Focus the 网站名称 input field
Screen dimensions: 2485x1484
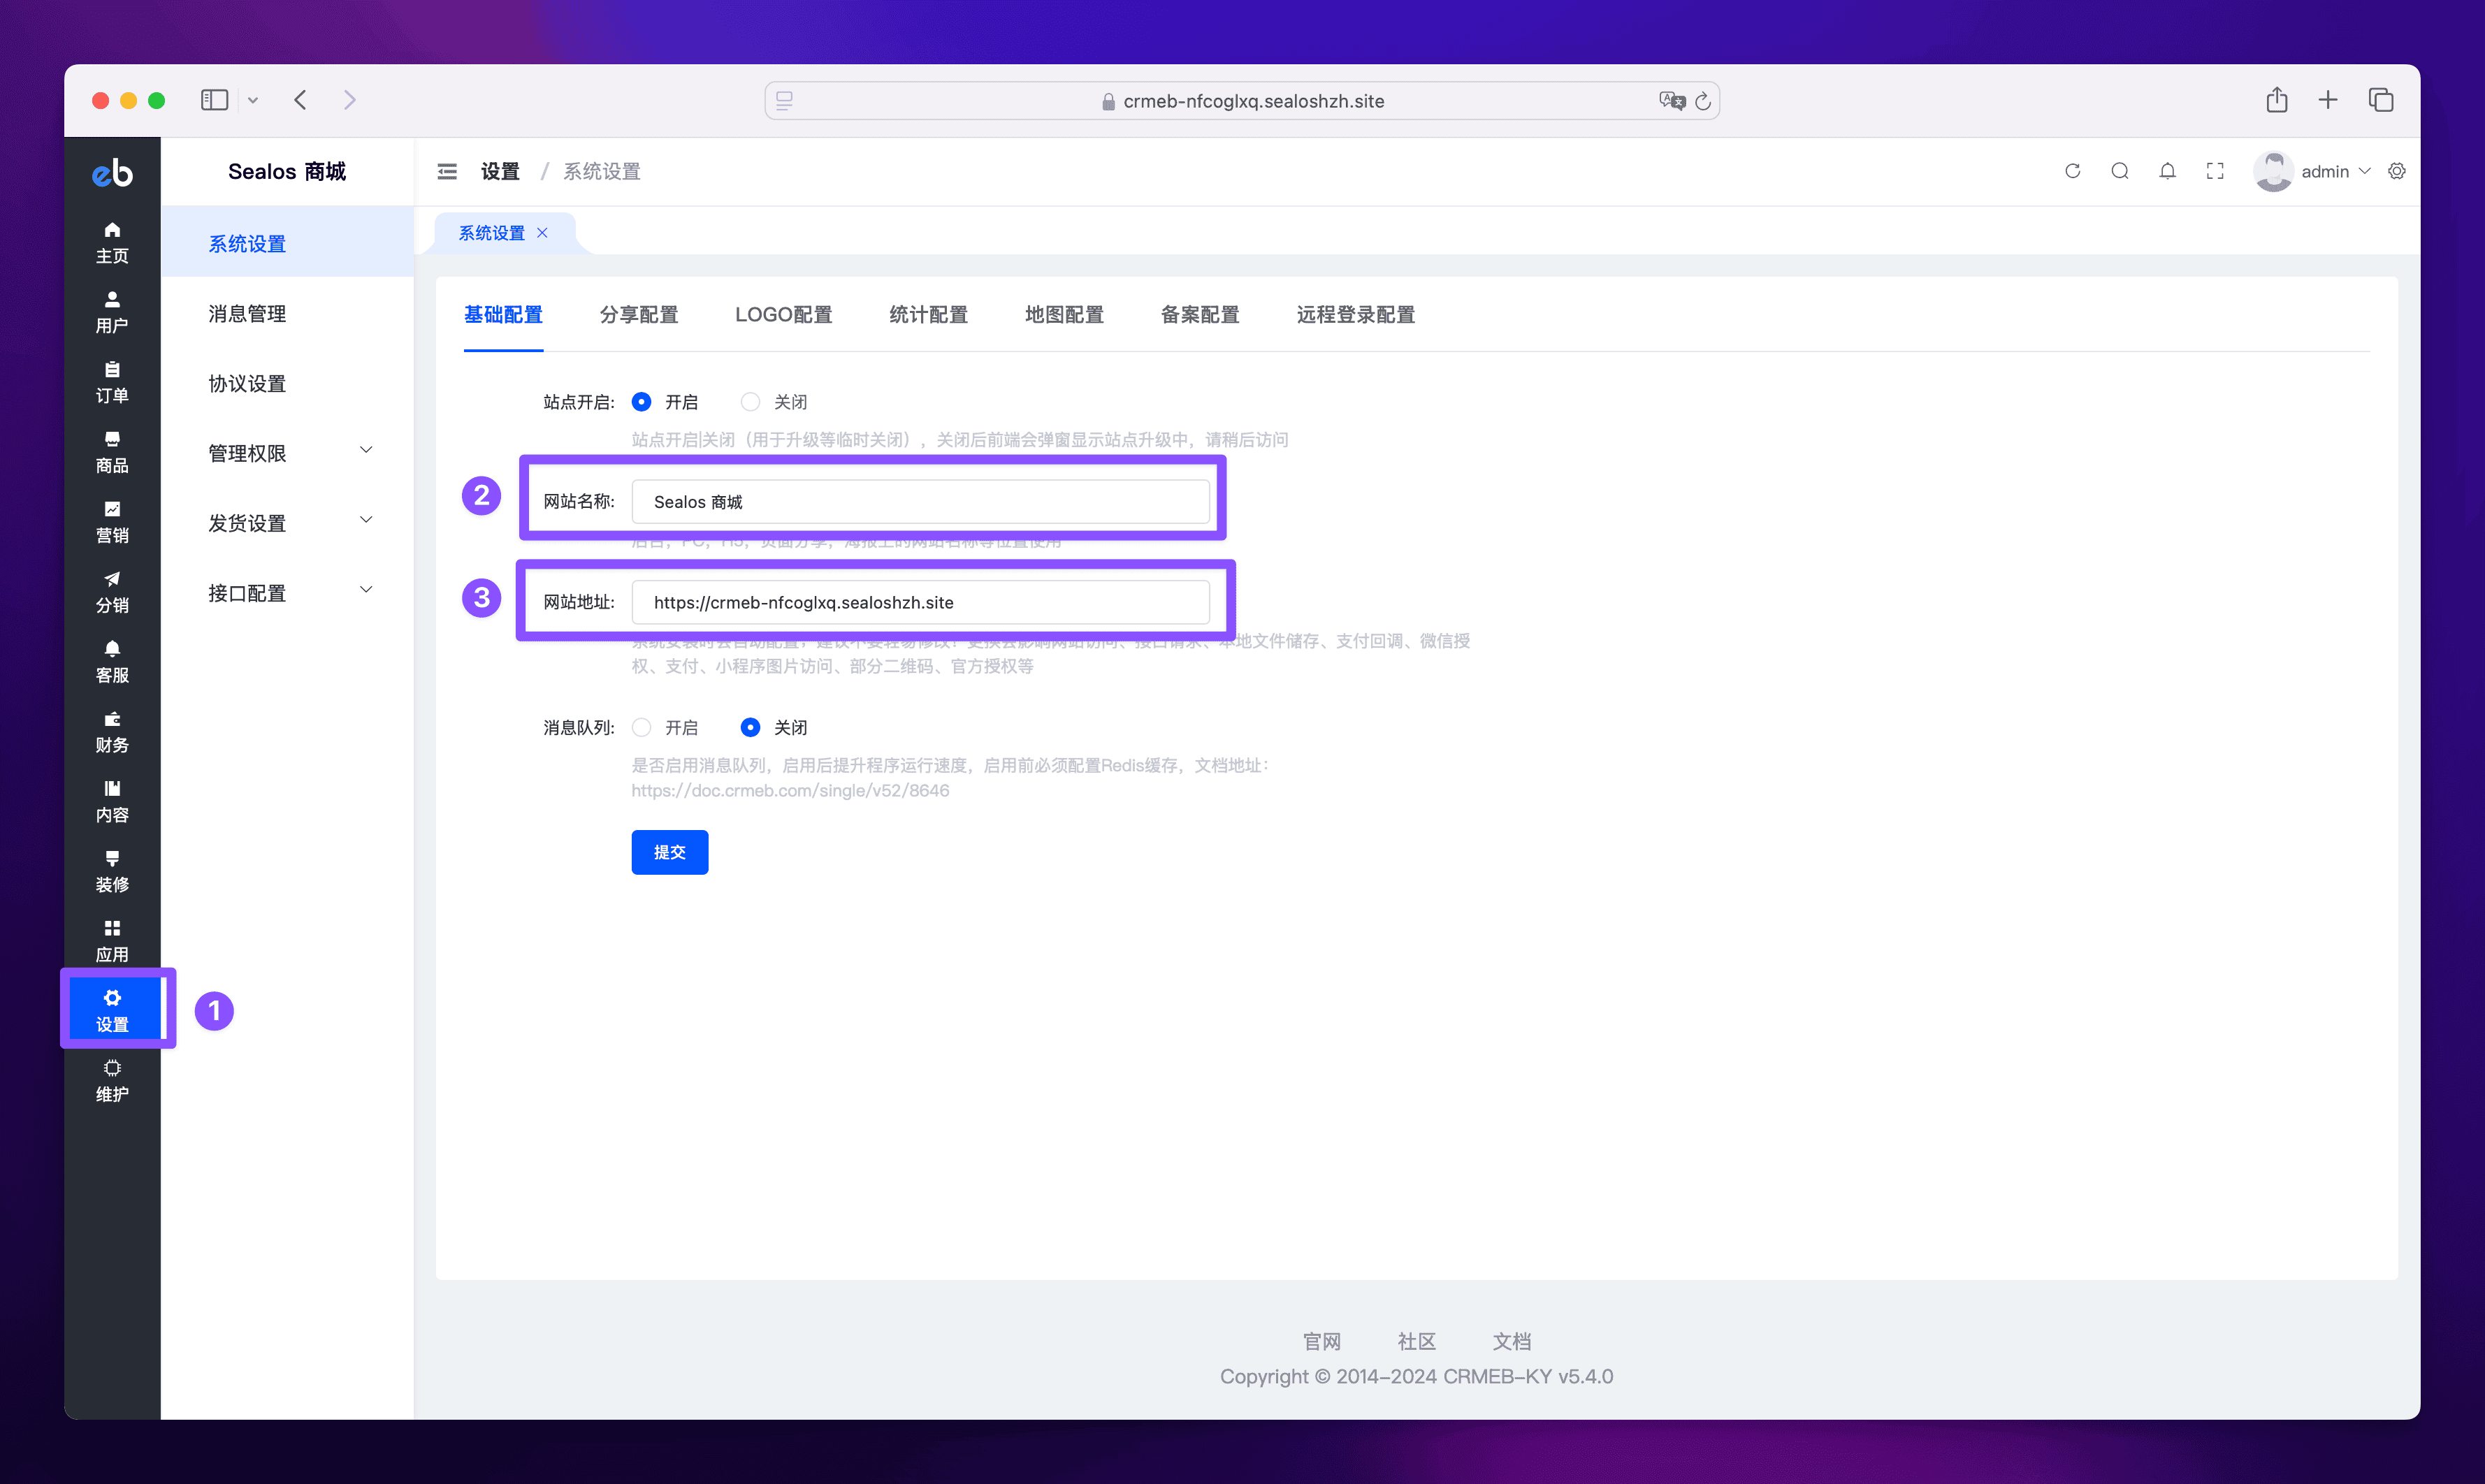pos(920,502)
